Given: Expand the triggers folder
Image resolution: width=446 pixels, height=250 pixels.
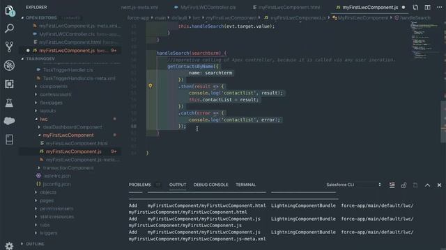Looking at the screenshot, I should (48, 233).
